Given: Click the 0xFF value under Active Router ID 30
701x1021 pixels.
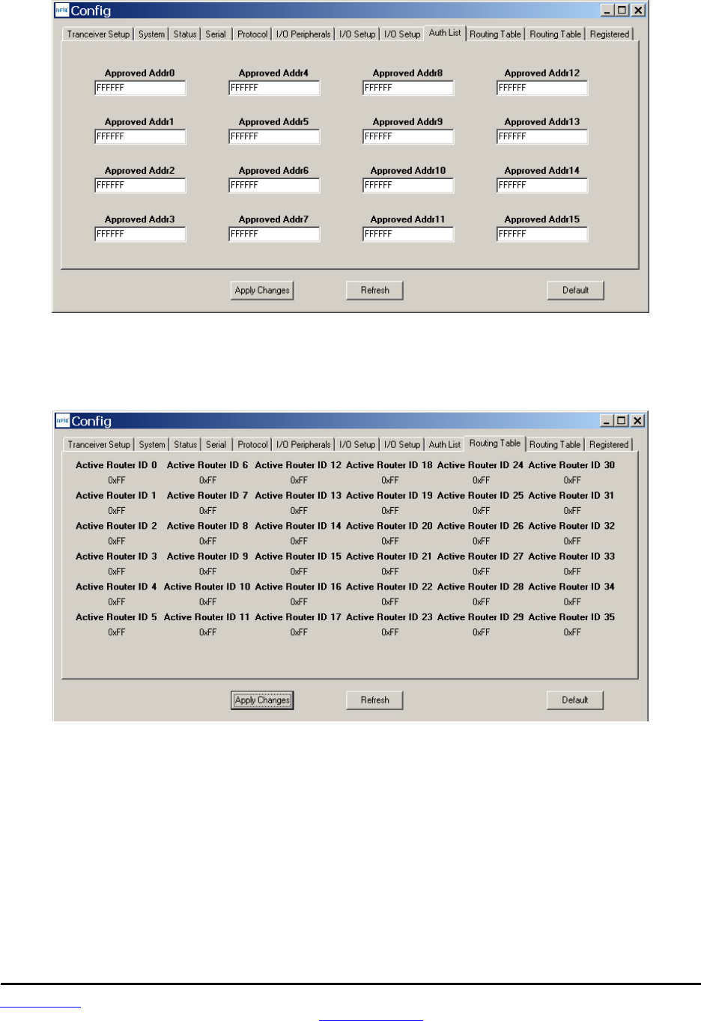Looking at the screenshot, I should [x=572, y=481].
